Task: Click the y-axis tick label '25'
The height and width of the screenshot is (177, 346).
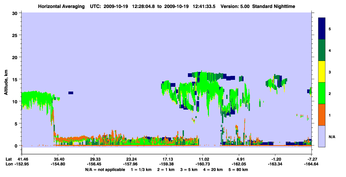Action: click(15, 35)
